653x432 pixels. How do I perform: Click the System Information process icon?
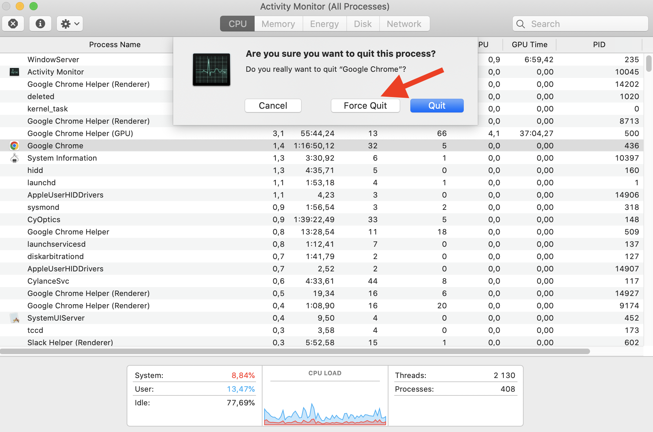coord(14,158)
